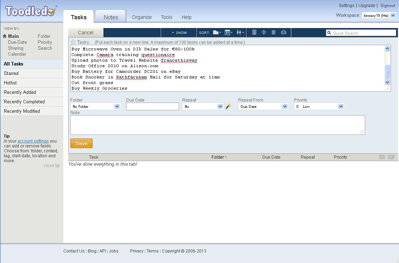
Task: Sort tasks by calendar date icon
Action: (228, 32)
